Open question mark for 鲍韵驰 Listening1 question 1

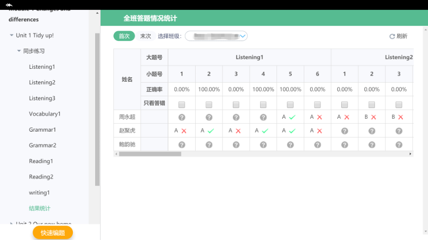(x=182, y=144)
